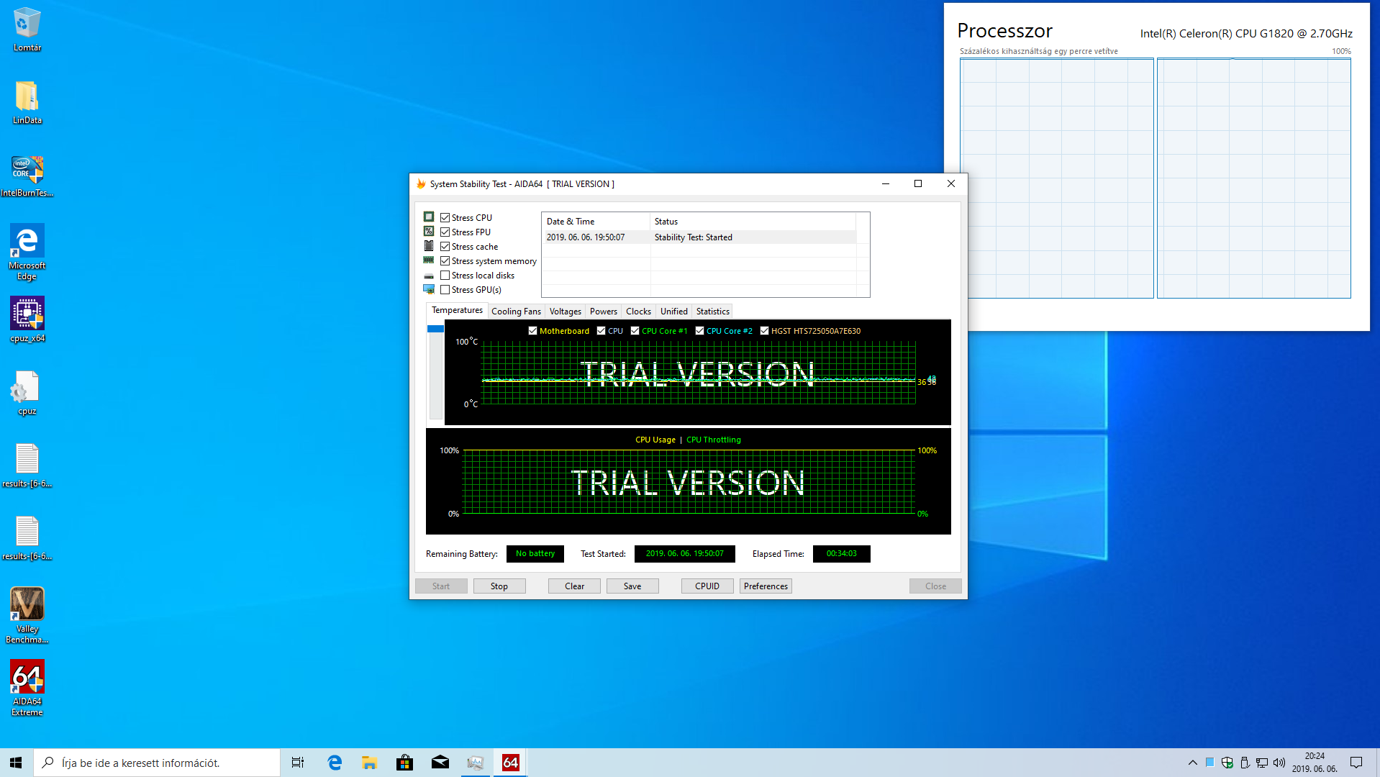The image size is (1380, 777).
Task: Open the Action Center notifications
Action: pyautogui.click(x=1356, y=763)
